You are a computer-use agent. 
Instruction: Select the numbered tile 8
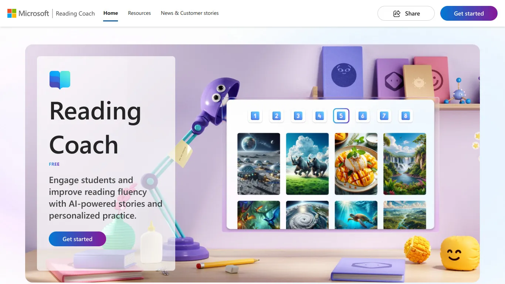click(x=405, y=116)
